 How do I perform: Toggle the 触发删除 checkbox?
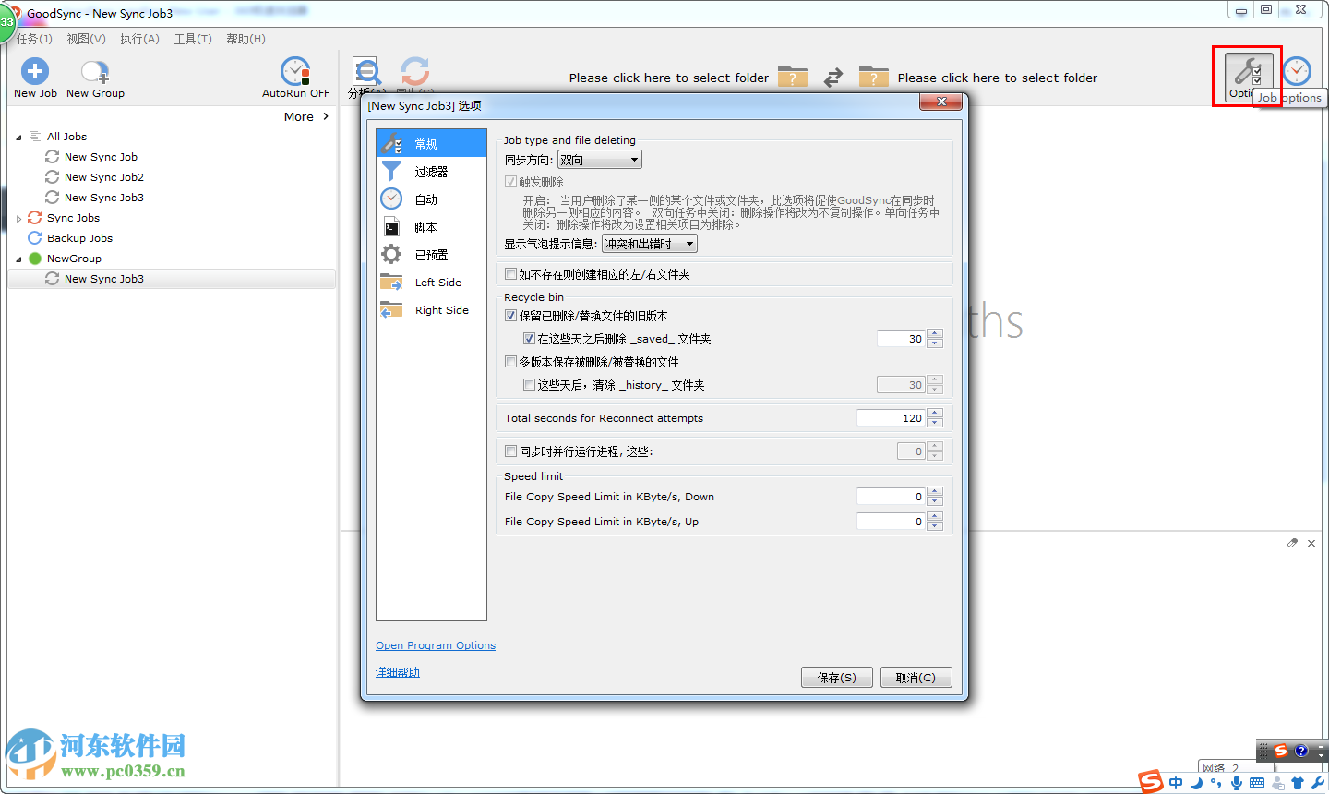point(510,182)
